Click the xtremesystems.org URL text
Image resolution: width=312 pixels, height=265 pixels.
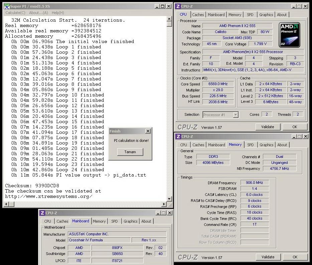tap(49, 197)
